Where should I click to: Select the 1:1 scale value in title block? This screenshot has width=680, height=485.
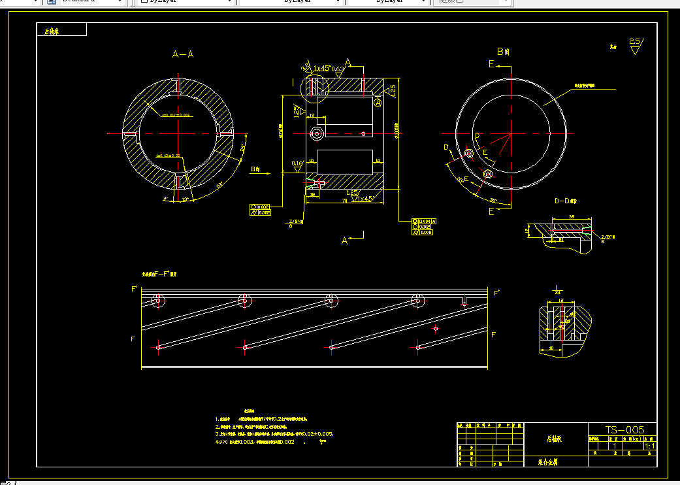pos(650,446)
